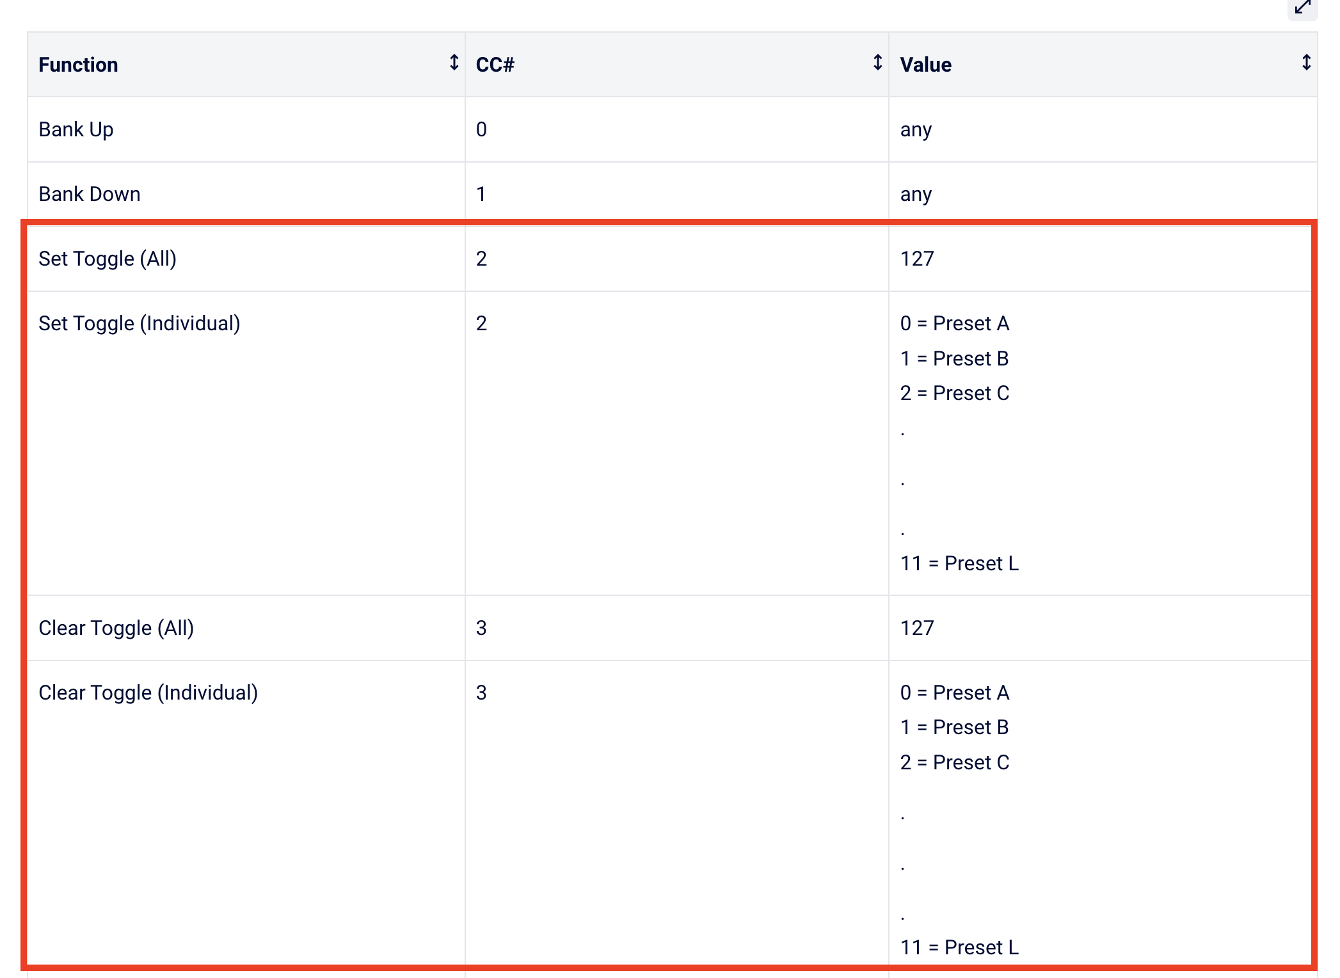Click the Value column header
1340x978 pixels.
(925, 65)
